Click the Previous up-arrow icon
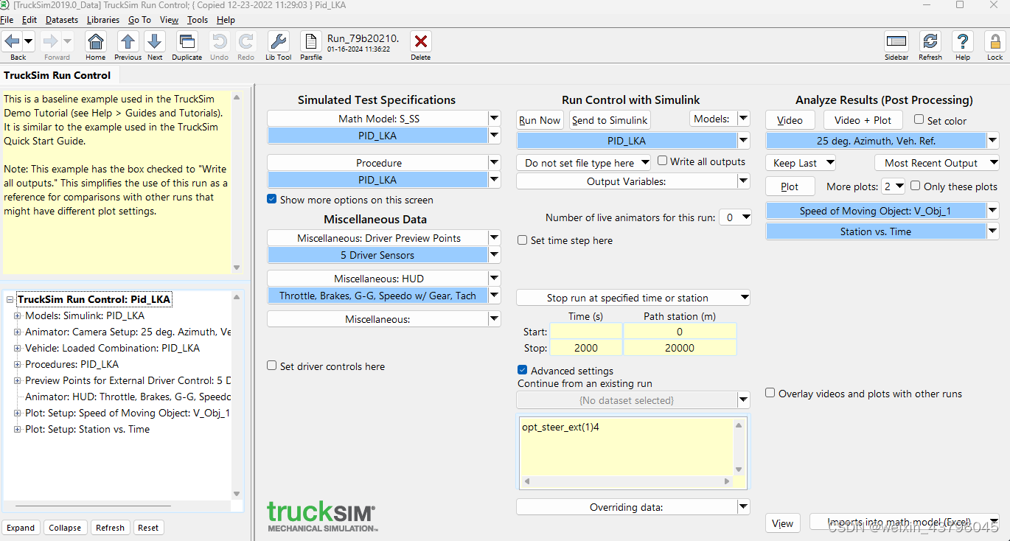This screenshot has height=541, width=1010. click(x=128, y=41)
